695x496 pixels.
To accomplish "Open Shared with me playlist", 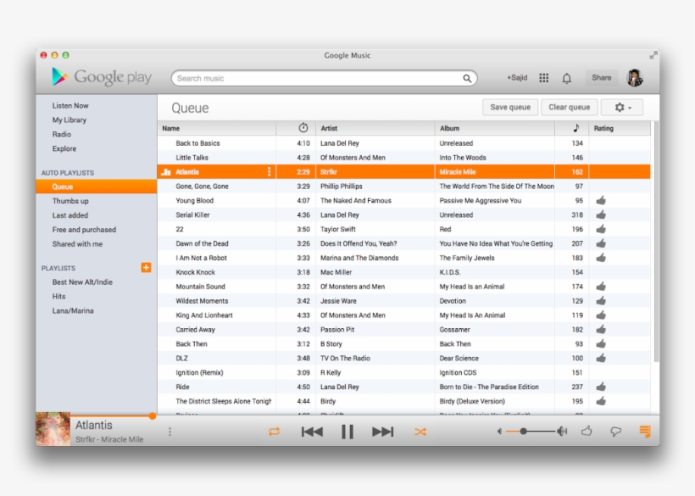I will (x=77, y=244).
